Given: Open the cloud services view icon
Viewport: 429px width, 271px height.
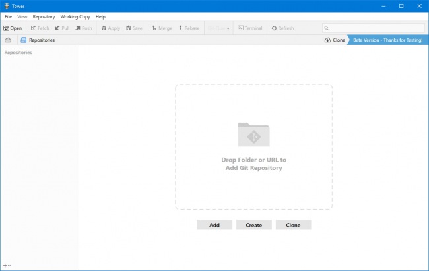Looking at the screenshot, I should [8, 40].
